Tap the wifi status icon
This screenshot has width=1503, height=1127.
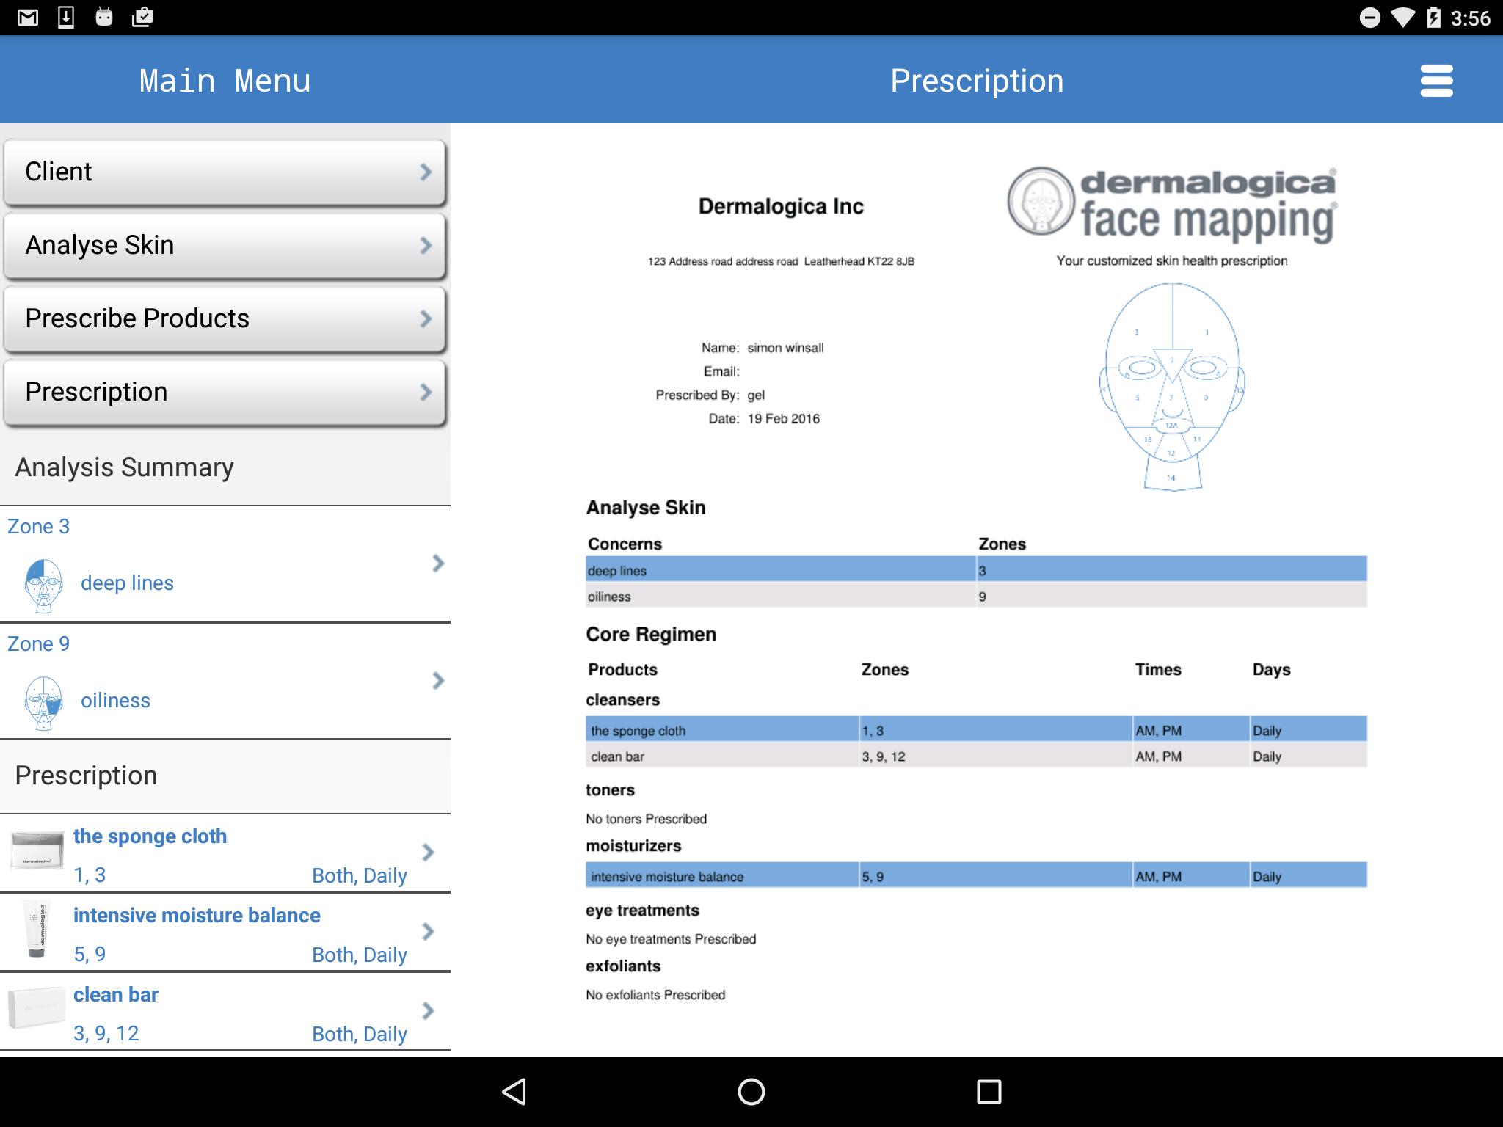1402,18
